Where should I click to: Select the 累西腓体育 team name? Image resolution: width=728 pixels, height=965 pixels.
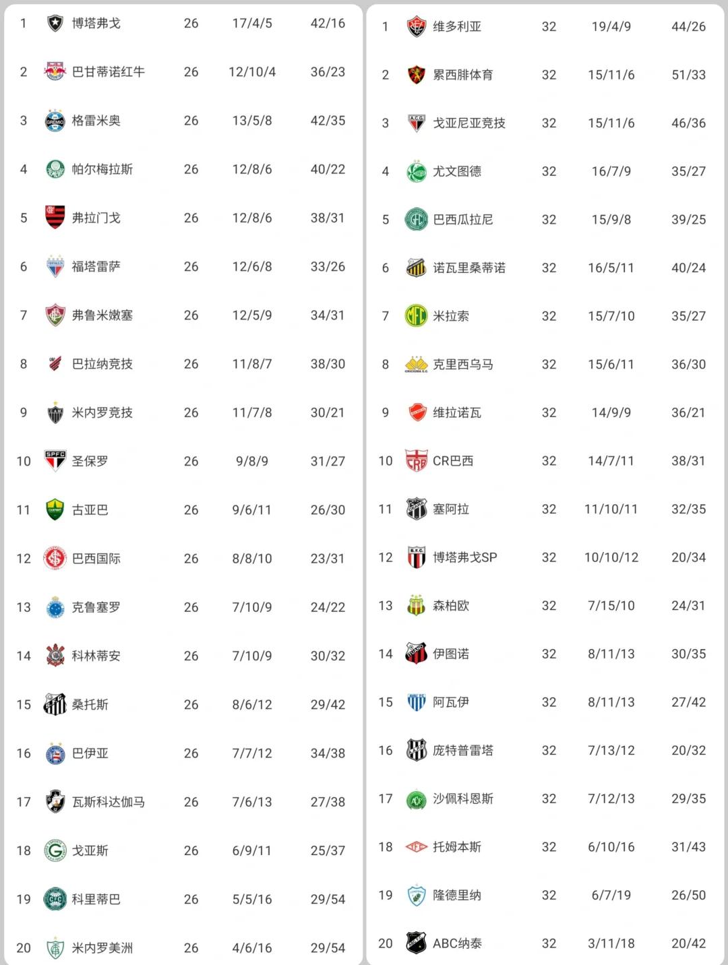[463, 75]
